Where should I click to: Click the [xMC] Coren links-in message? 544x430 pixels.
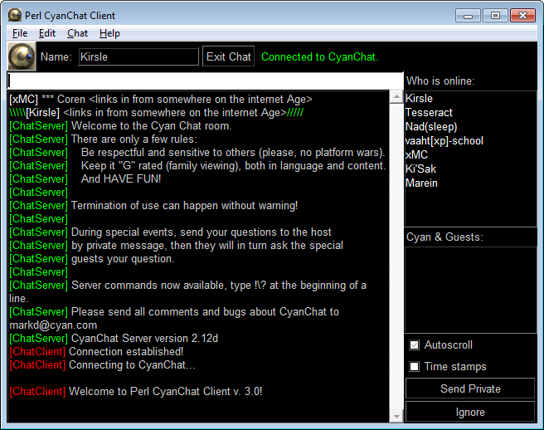pos(161,100)
